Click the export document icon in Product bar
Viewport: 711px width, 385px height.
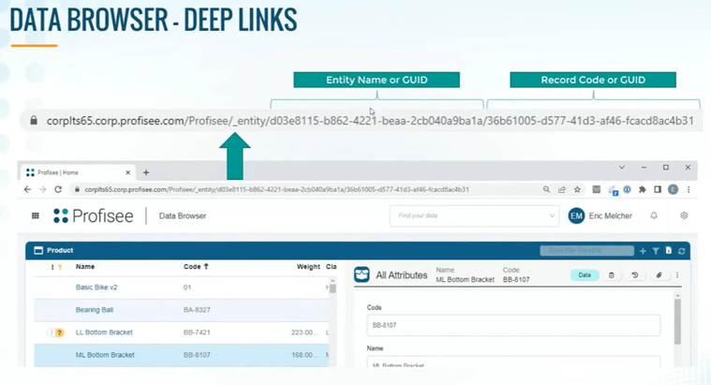pos(668,250)
